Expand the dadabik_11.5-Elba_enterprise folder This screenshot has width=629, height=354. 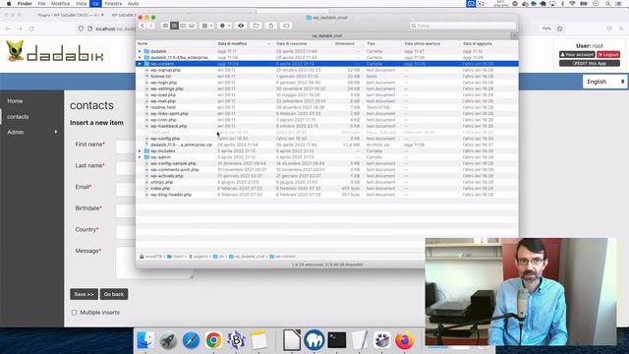click(x=140, y=57)
